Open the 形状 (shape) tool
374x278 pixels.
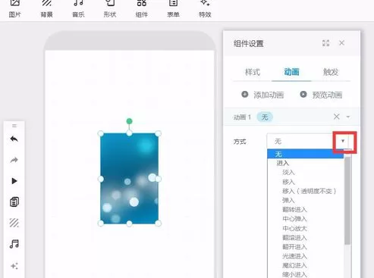[x=110, y=9]
